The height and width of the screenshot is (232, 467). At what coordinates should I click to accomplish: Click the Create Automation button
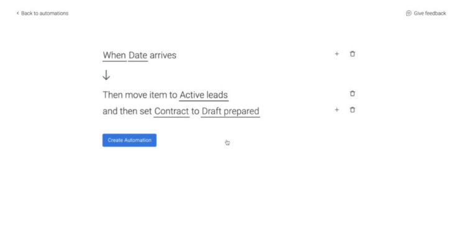129,140
